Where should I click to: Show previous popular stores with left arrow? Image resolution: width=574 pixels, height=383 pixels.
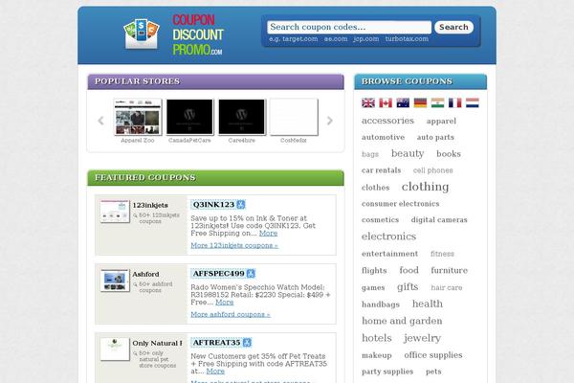[x=101, y=121]
